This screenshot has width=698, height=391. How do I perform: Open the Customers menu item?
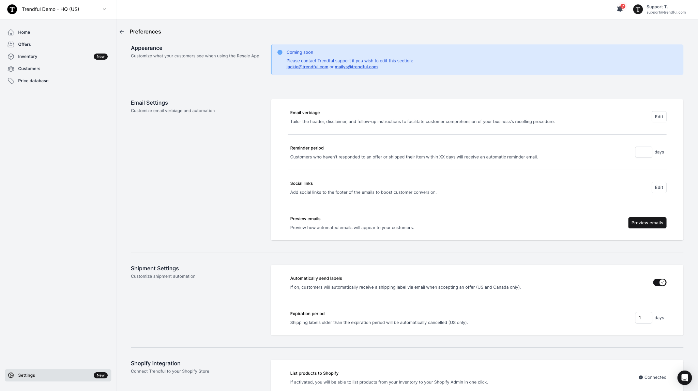[29, 69]
